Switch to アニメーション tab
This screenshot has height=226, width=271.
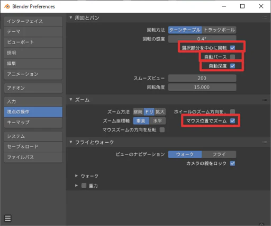click(33, 74)
